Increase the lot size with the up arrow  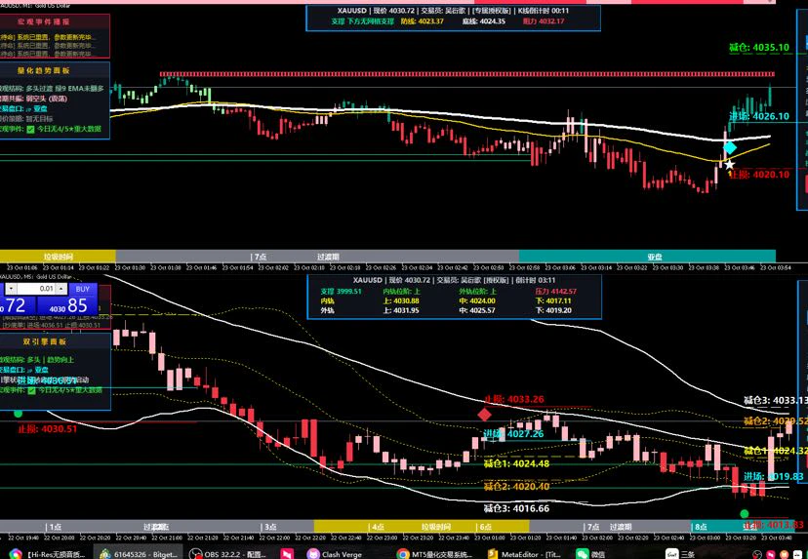pos(61,289)
